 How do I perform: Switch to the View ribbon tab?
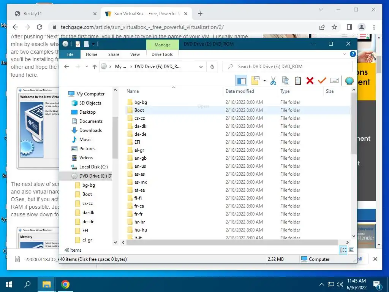(x=135, y=54)
